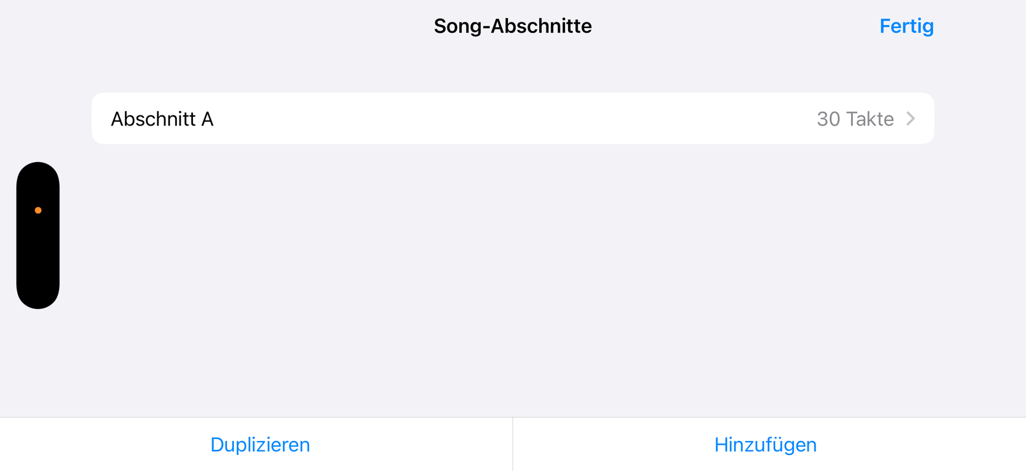Image resolution: width=1026 pixels, height=471 pixels.
Task: Open the Abschnitt A row
Action: click(x=512, y=119)
